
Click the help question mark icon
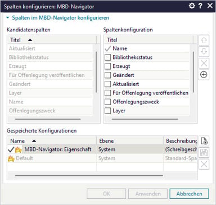click(x=200, y=6)
